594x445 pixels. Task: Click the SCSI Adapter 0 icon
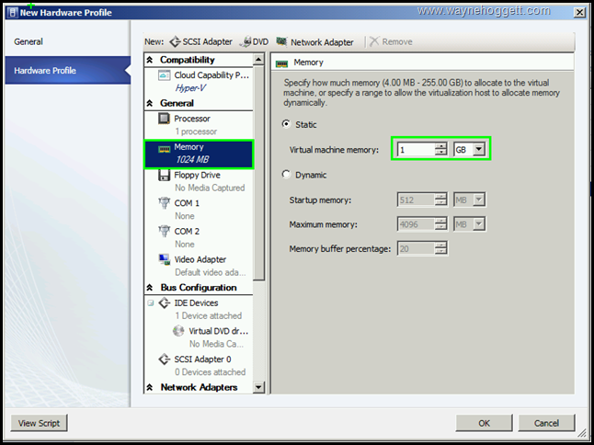click(164, 359)
